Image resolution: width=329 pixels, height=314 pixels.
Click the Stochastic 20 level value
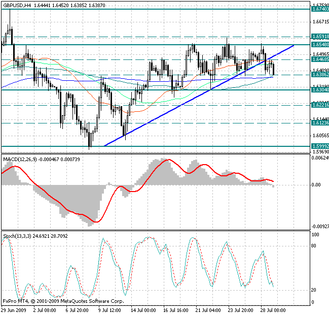click(x=313, y=290)
